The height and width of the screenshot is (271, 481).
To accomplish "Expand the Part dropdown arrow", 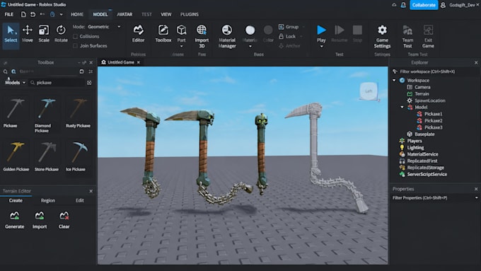I will point(181,46).
